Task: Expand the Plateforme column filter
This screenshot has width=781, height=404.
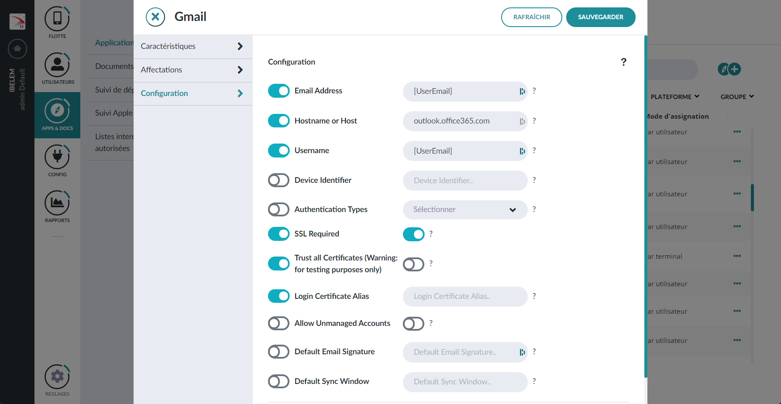Action: 675,97
